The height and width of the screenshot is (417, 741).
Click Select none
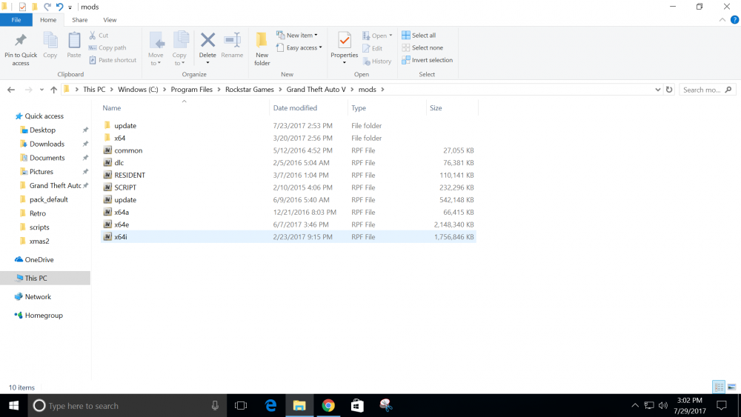422,47
